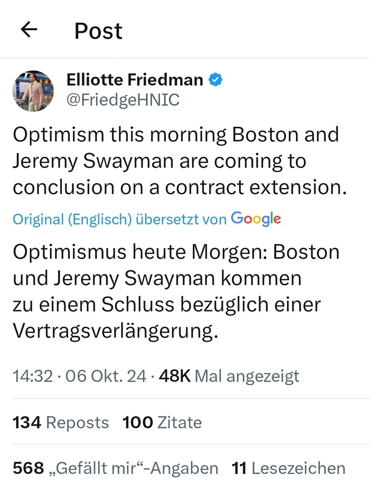Show the 568 "Gefällt mir"-Angaben list

pyautogui.click(x=115, y=469)
